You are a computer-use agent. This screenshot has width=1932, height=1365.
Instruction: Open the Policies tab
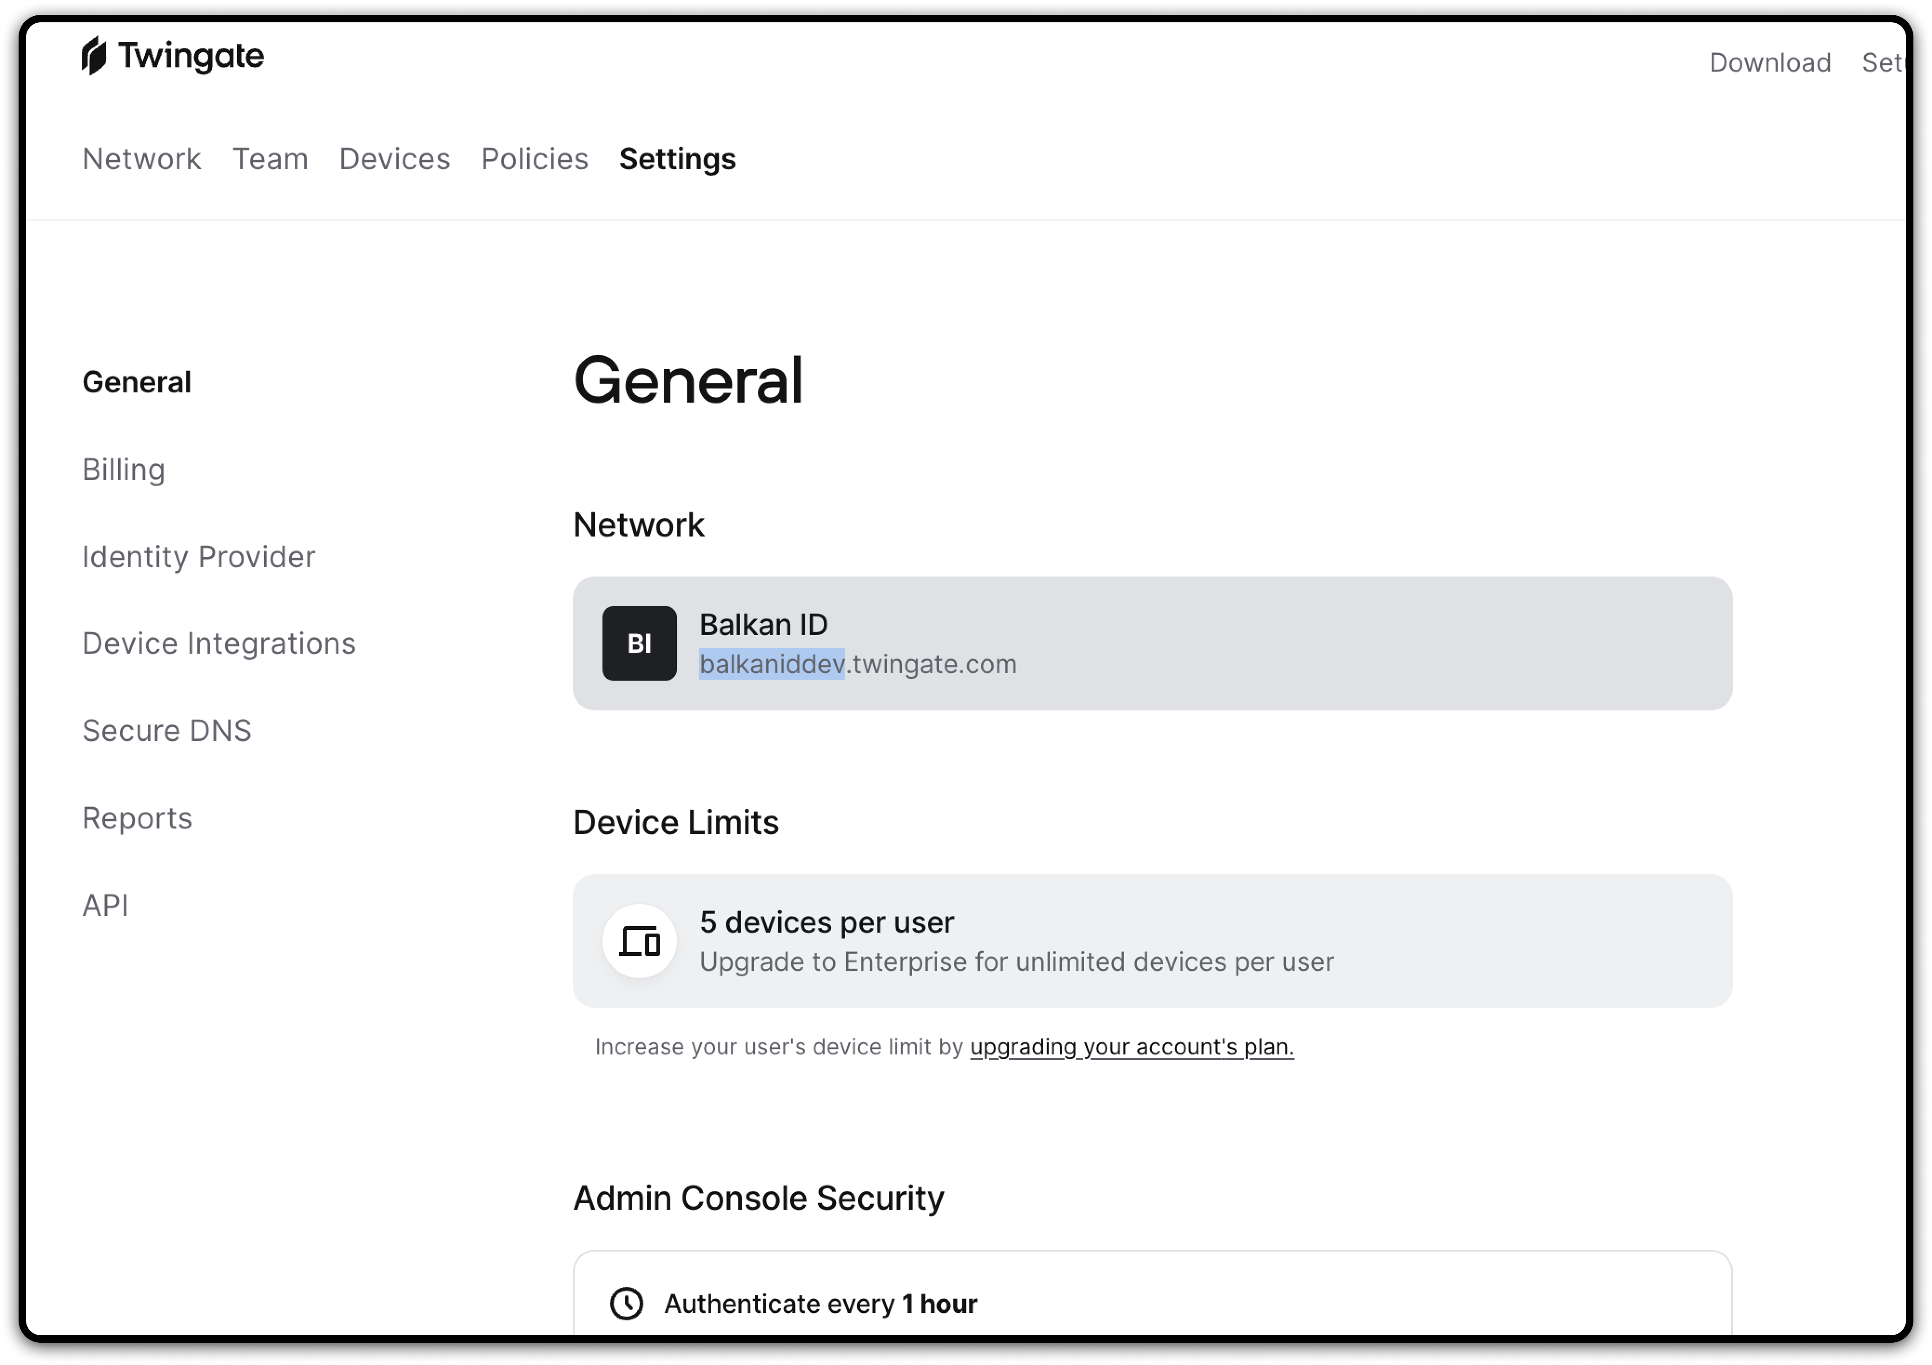coord(534,159)
